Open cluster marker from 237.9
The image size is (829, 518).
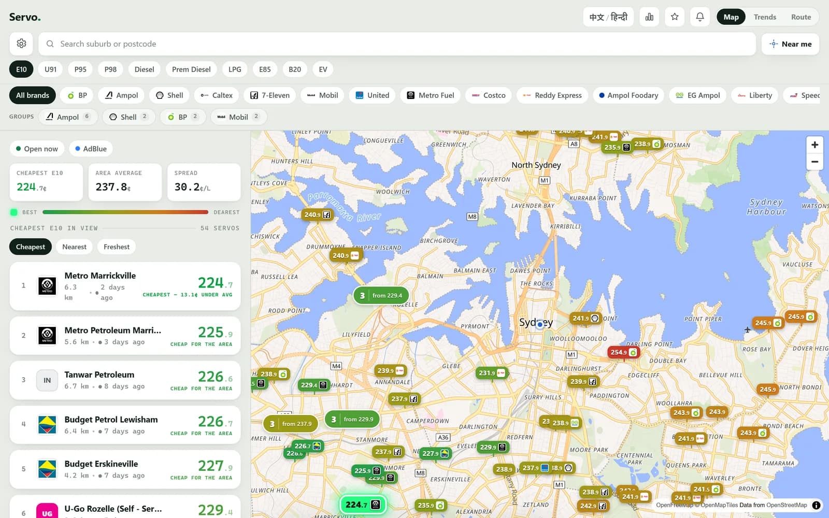[x=291, y=424]
